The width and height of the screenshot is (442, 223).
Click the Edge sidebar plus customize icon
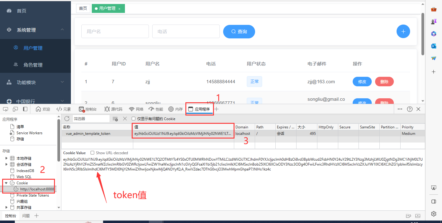434,72
